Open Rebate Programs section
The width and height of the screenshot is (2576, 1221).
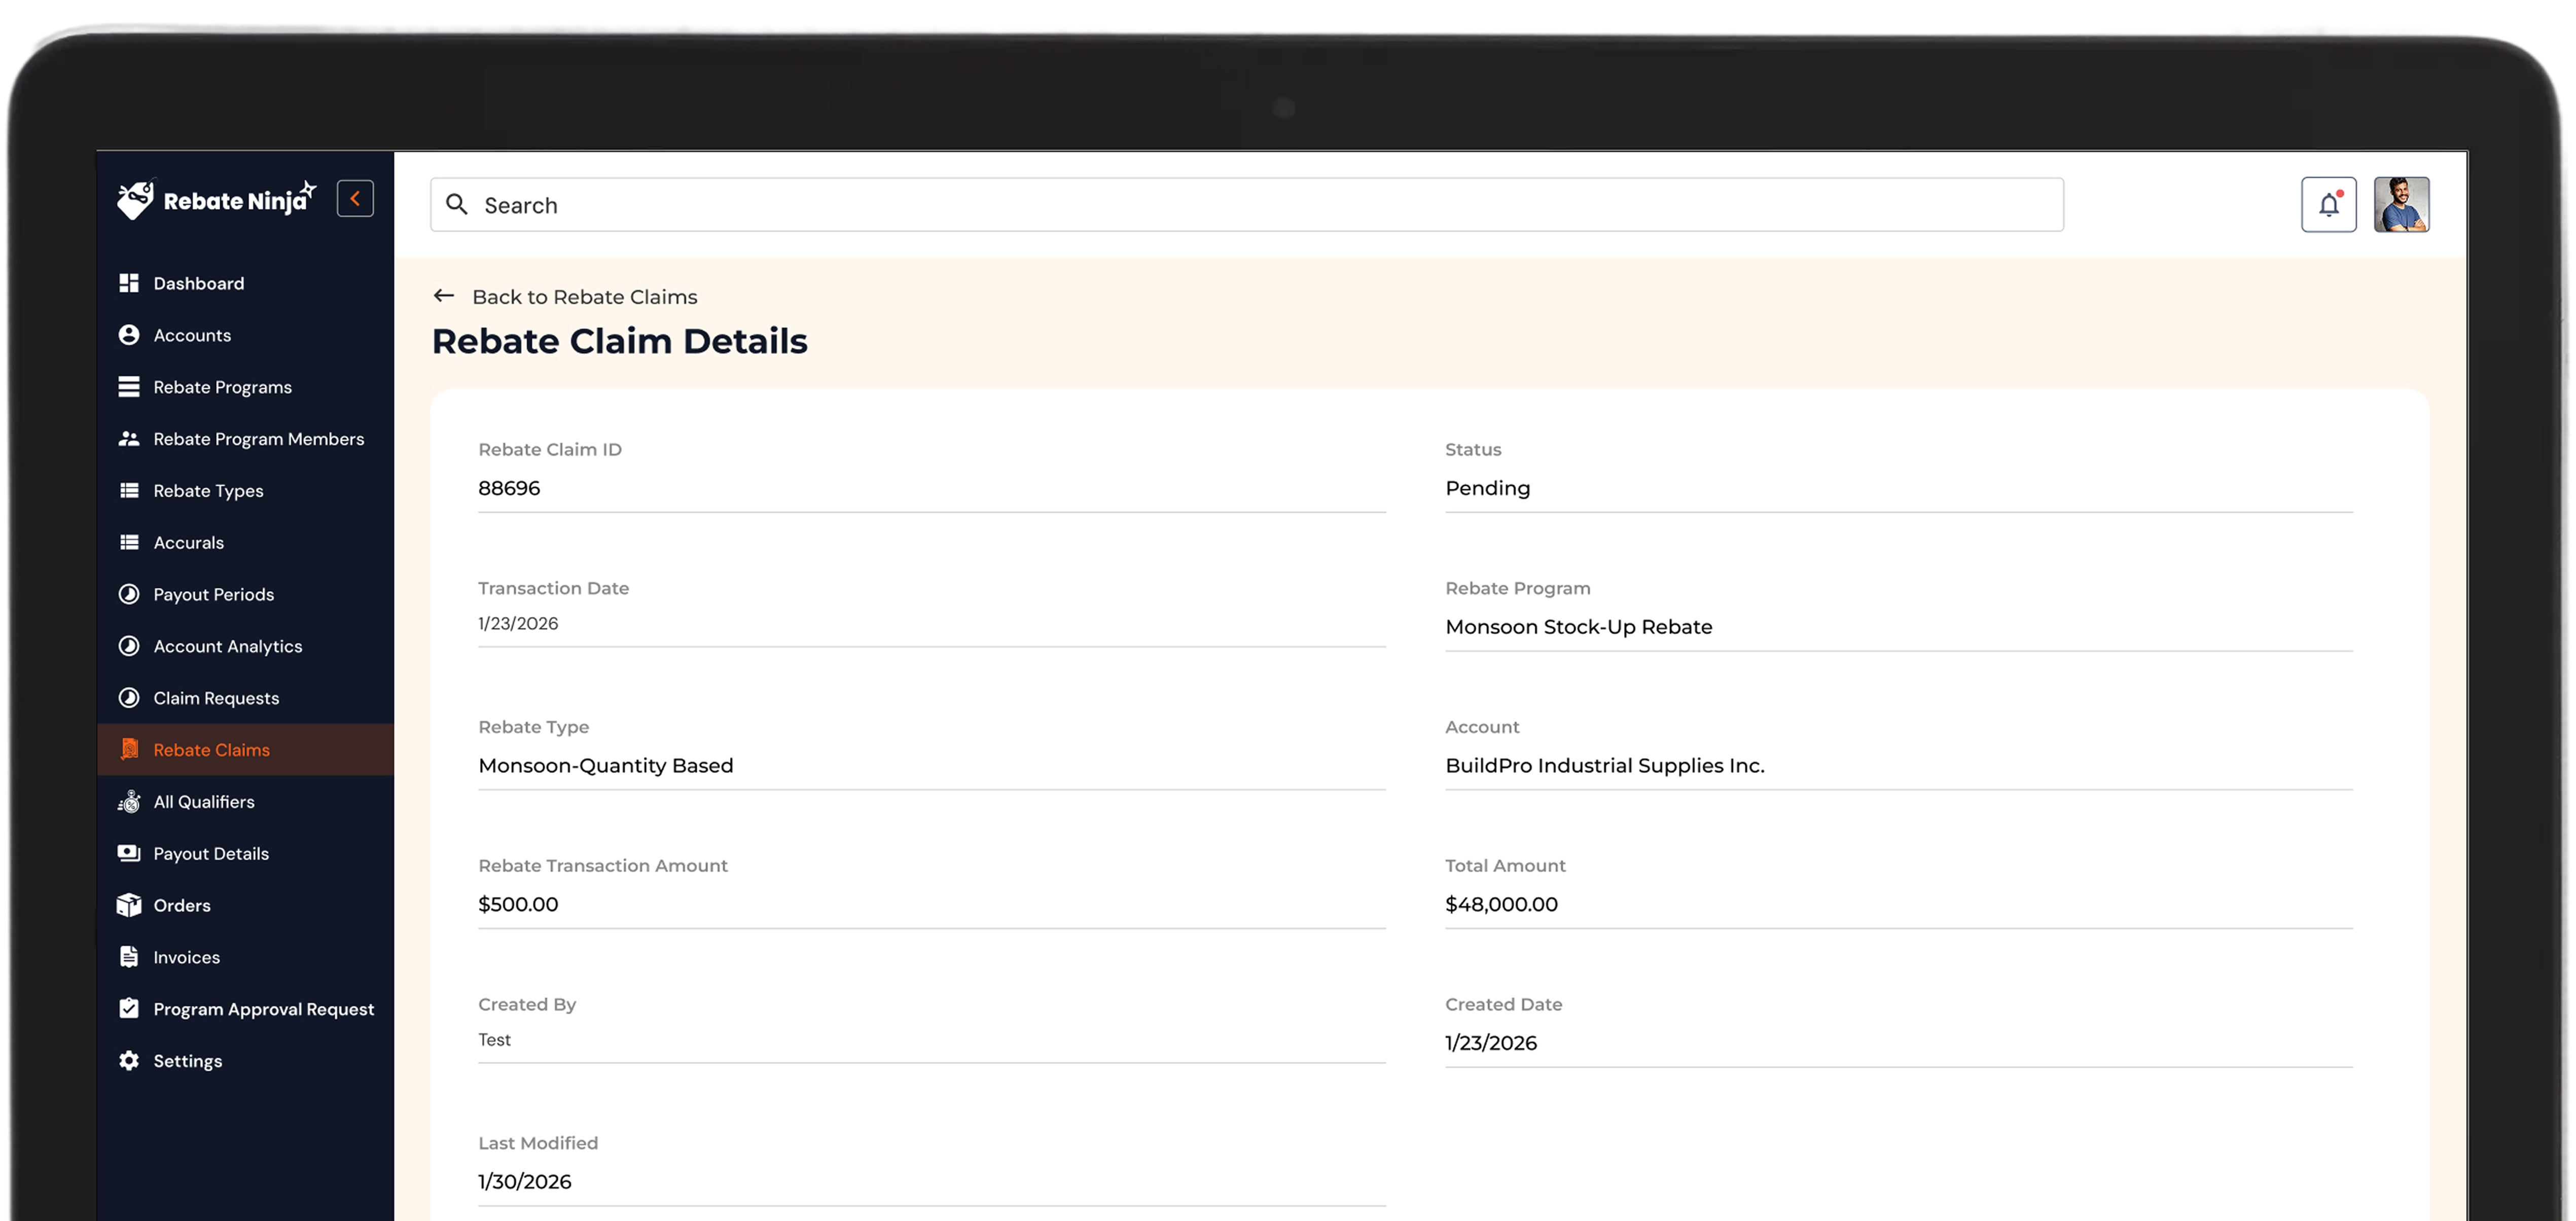246,387
